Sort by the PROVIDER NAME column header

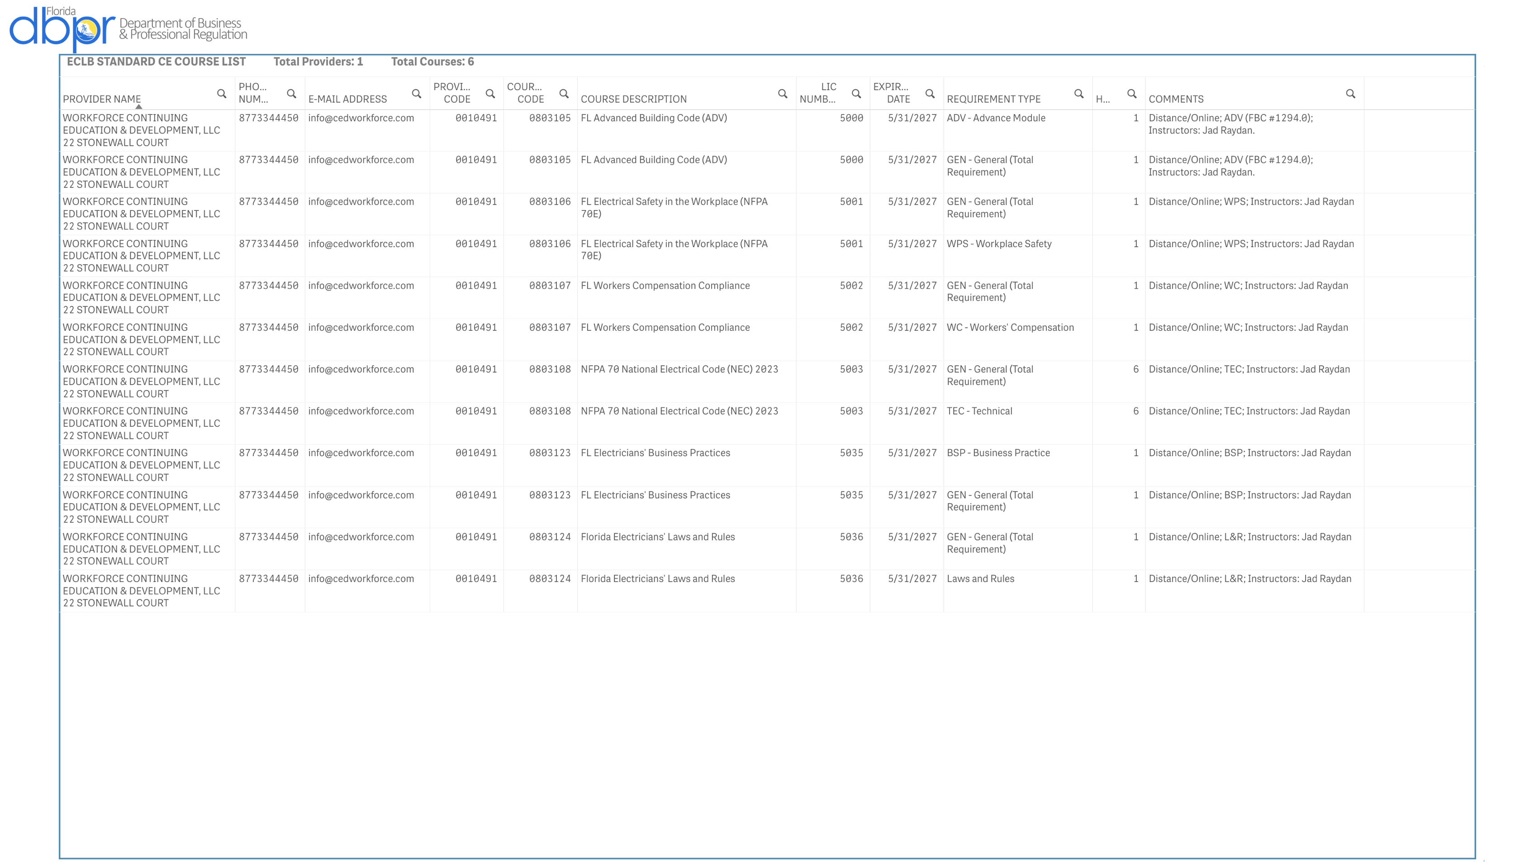pos(102,99)
